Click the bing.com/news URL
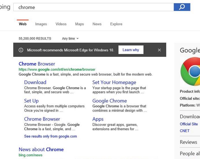Viewport: 200px width, 159px height. tap(31, 155)
